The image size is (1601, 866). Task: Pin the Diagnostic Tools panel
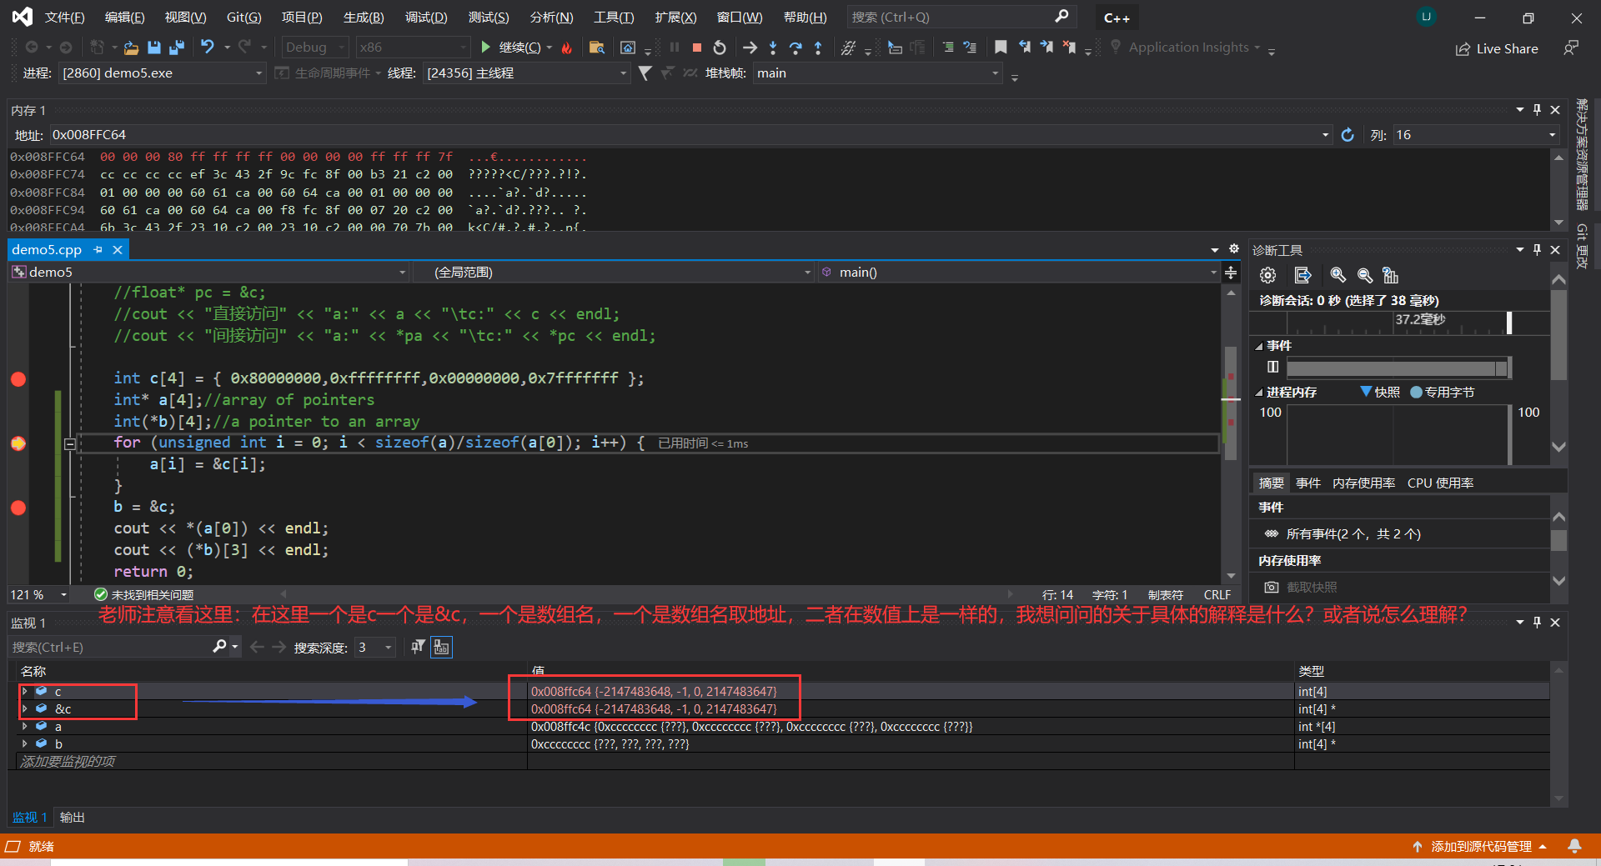(1537, 250)
